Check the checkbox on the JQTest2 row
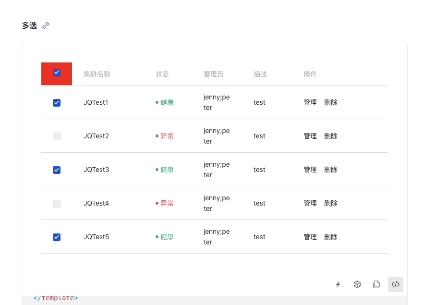This screenshot has height=305, width=448. [56, 136]
